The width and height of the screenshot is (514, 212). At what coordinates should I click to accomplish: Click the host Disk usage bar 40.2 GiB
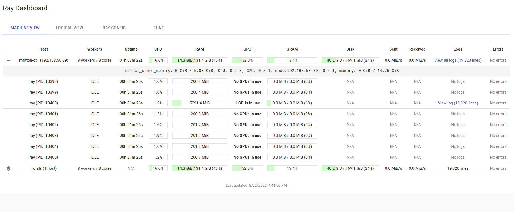pos(350,60)
